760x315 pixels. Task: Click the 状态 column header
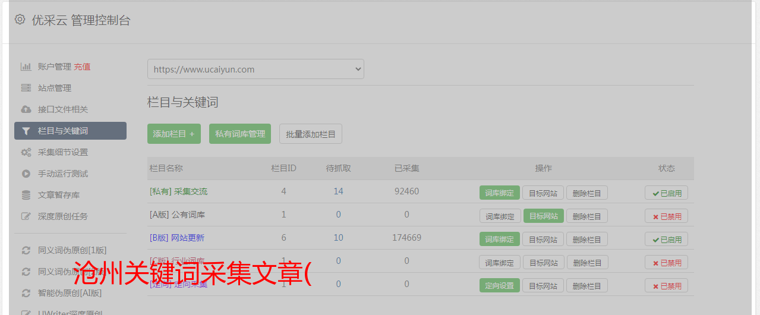(667, 168)
